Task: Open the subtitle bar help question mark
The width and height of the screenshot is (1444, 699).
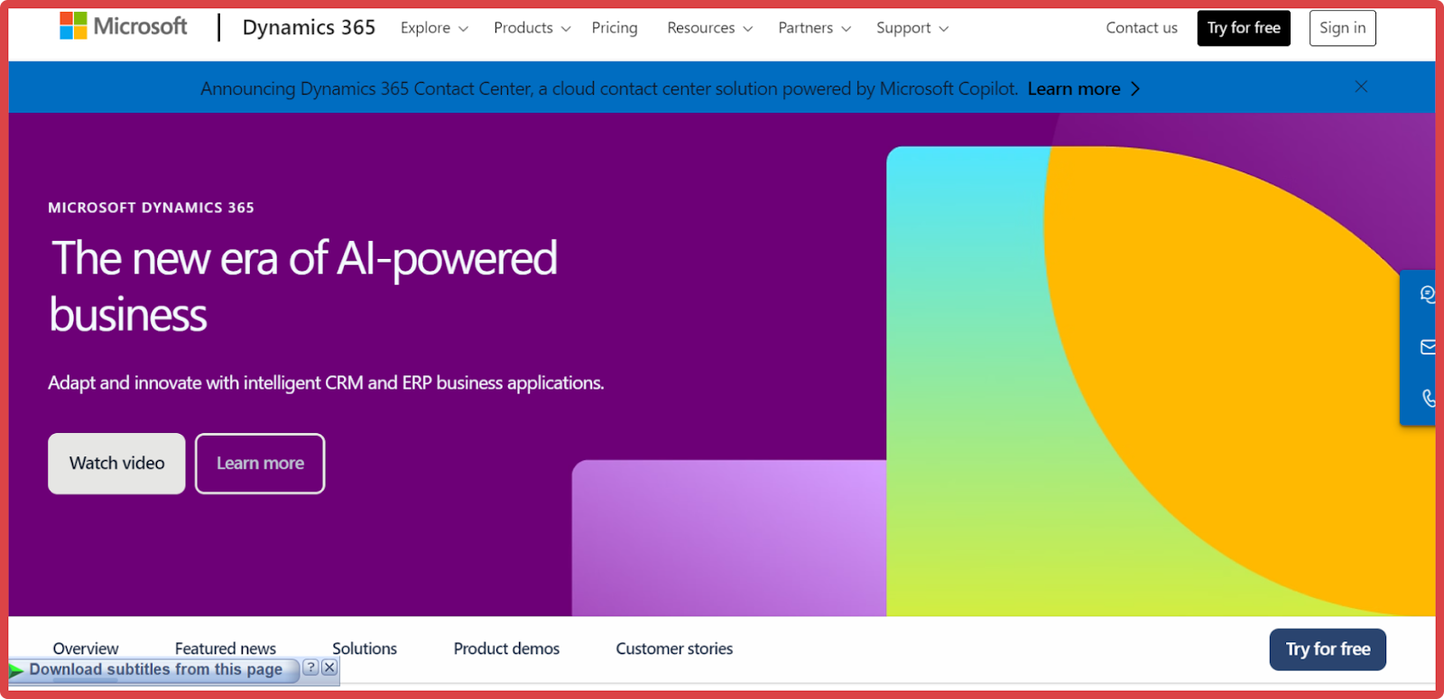Action: pos(310,667)
